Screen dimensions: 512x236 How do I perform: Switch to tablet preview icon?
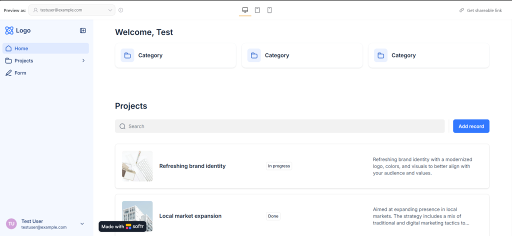coord(257,10)
